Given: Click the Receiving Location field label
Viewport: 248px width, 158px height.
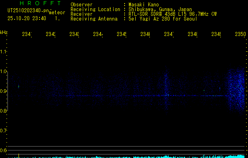Looking at the screenshot, I should coord(95,9).
